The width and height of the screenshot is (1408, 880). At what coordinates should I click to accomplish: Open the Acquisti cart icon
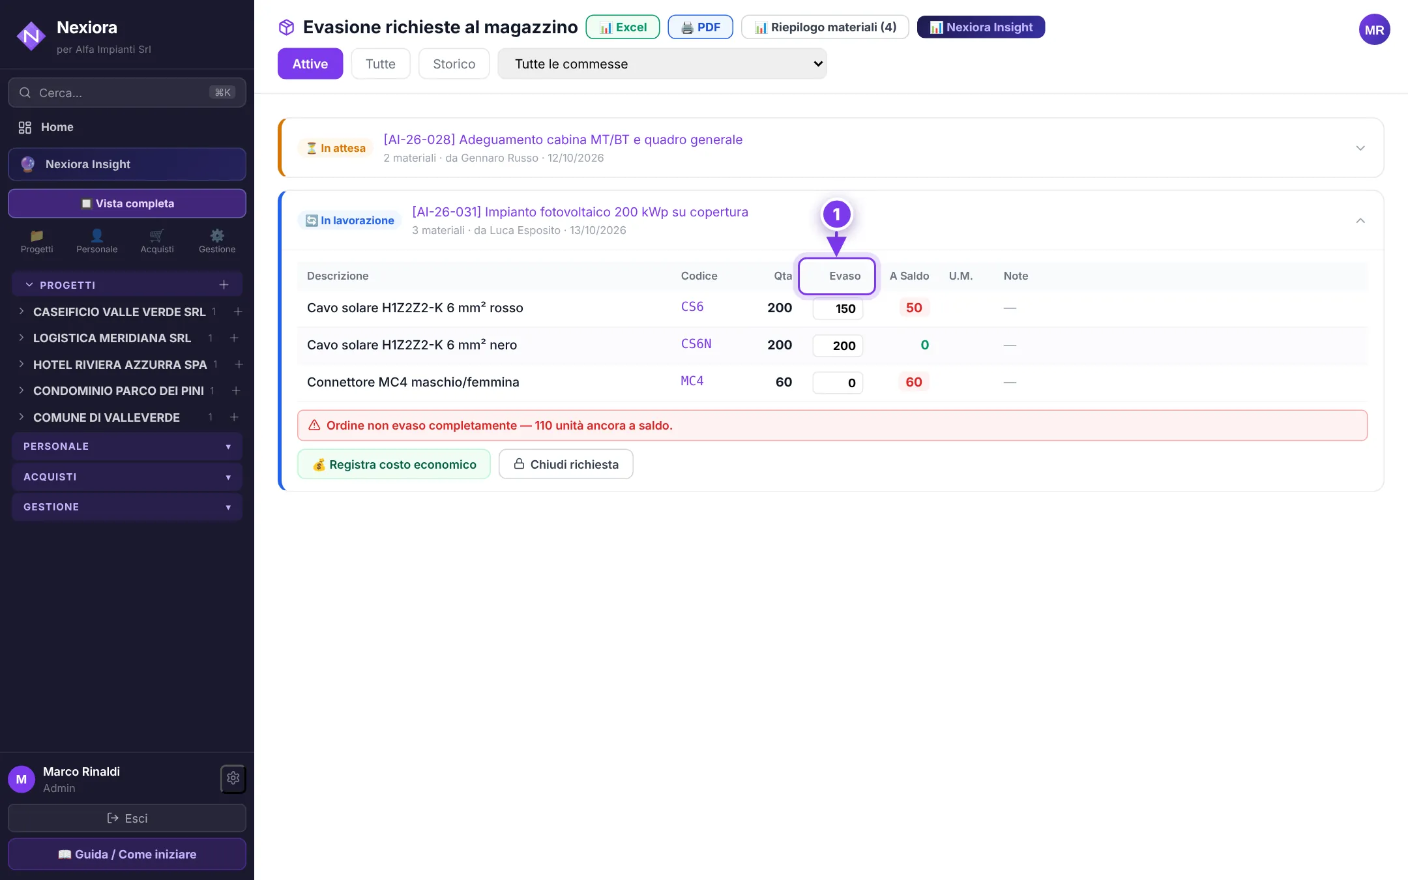coord(157,241)
